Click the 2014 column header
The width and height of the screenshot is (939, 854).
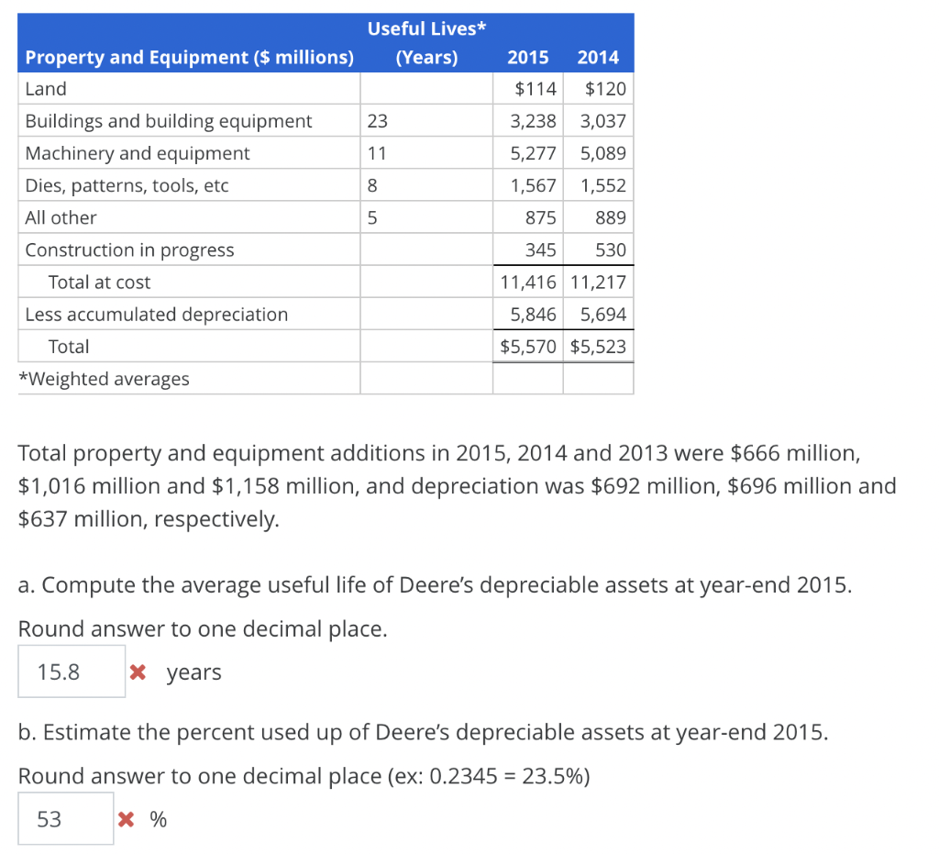[x=598, y=57]
